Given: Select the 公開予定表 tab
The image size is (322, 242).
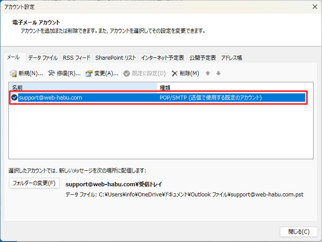Looking at the screenshot, I should pyautogui.click(x=203, y=58).
